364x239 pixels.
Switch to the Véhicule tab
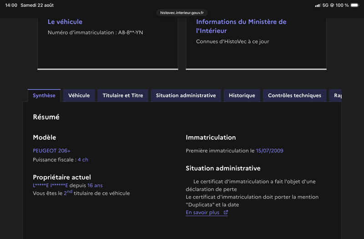tap(79, 96)
